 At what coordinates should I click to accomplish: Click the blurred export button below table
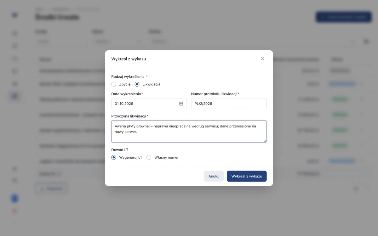pyautogui.click(x=51, y=189)
